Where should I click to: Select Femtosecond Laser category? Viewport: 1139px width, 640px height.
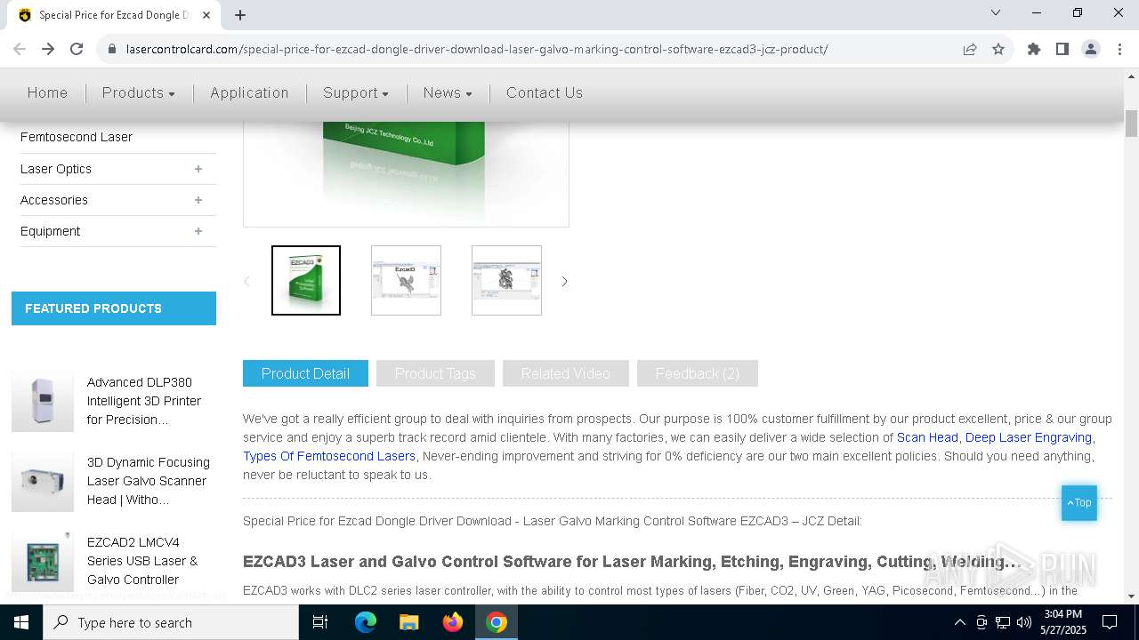[77, 137]
